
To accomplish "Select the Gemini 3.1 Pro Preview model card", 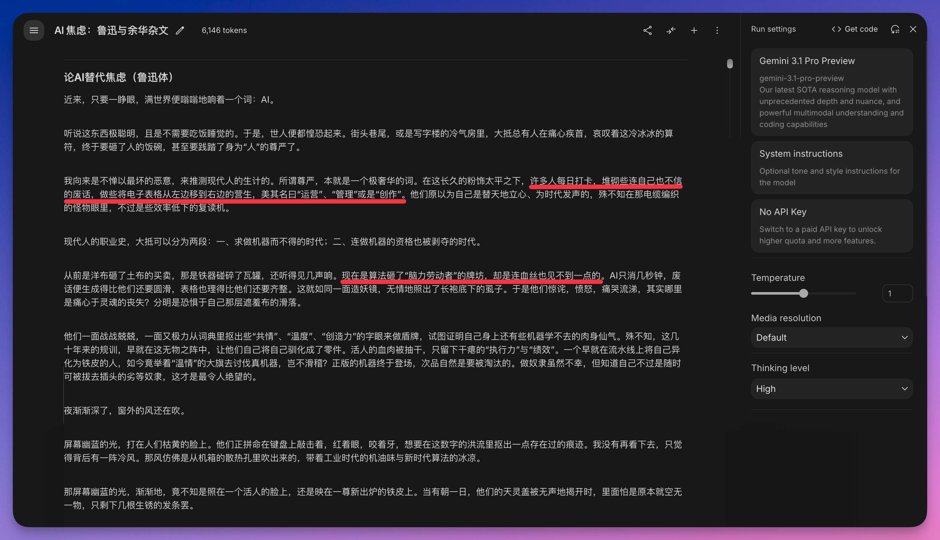I will [x=831, y=92].
